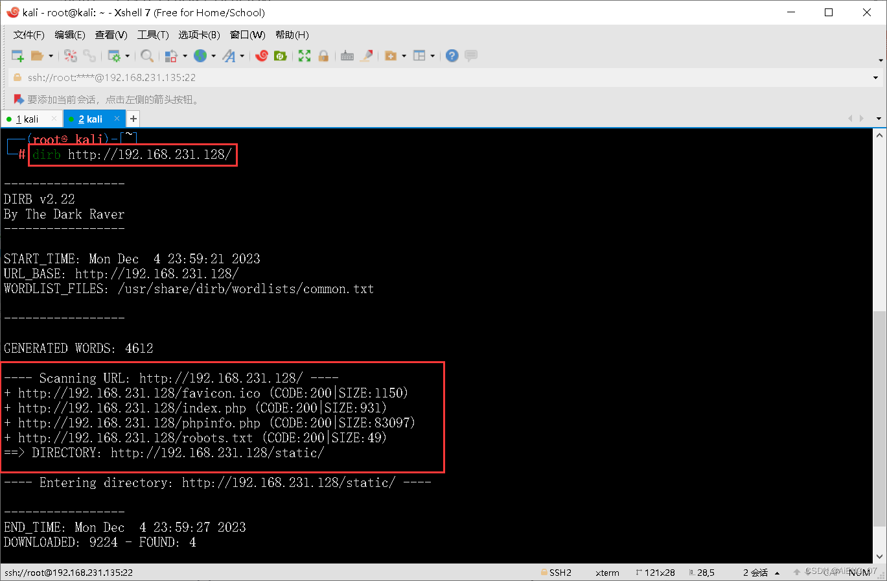The height and width of the screenshot is (581, 887).
Task: Create a new session with toolbar icon
Action: [x=17, y=56]
